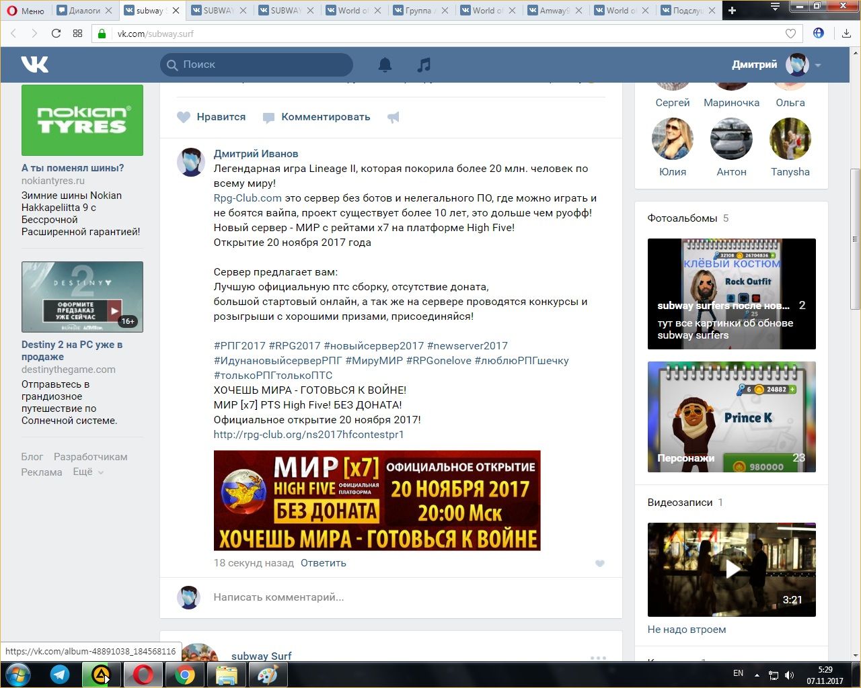Like the comment with the heart icon
Viewport: 861px width, 688px height.
click(x=600, y=564)
